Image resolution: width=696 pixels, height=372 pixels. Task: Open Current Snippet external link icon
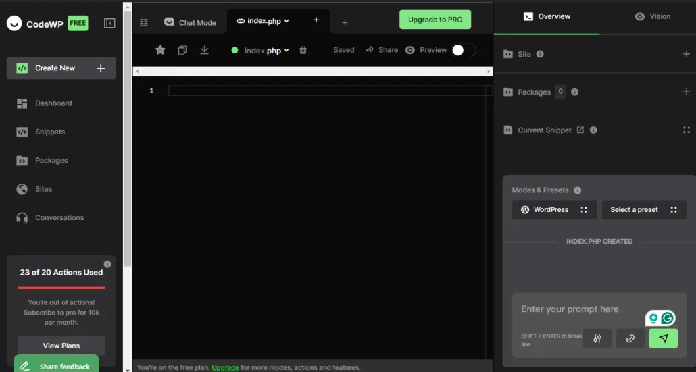click(x=580, y=130)
